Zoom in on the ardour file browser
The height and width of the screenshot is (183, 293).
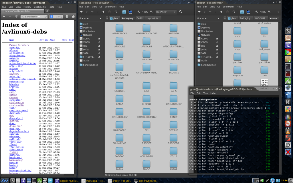point(269,12)
